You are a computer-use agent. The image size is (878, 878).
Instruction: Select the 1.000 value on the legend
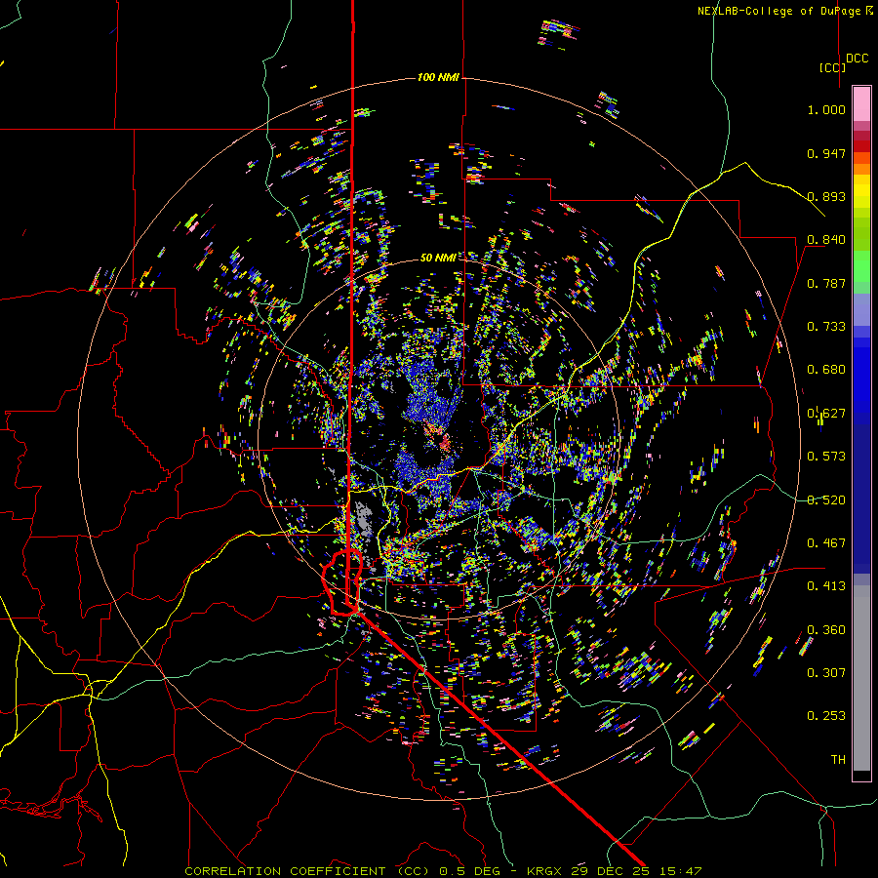click(826, 109)
